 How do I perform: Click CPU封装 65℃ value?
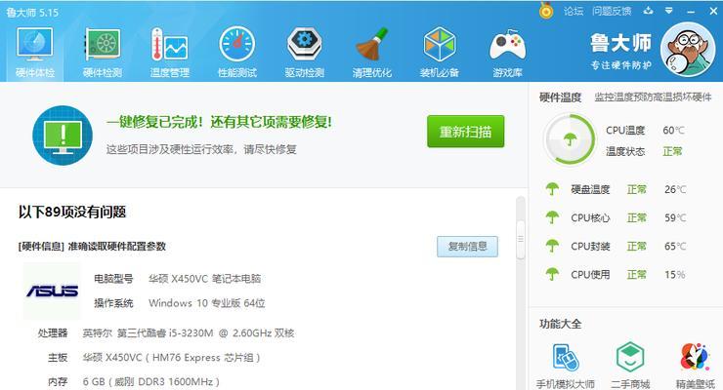click(x=675, y=246)
